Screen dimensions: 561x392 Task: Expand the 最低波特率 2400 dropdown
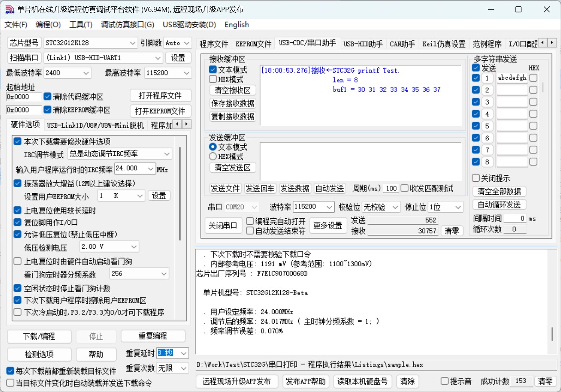86,73
